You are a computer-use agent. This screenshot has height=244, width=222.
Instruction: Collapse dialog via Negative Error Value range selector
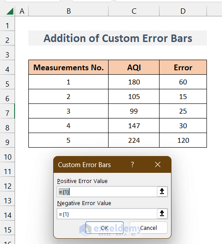point(162,213)
